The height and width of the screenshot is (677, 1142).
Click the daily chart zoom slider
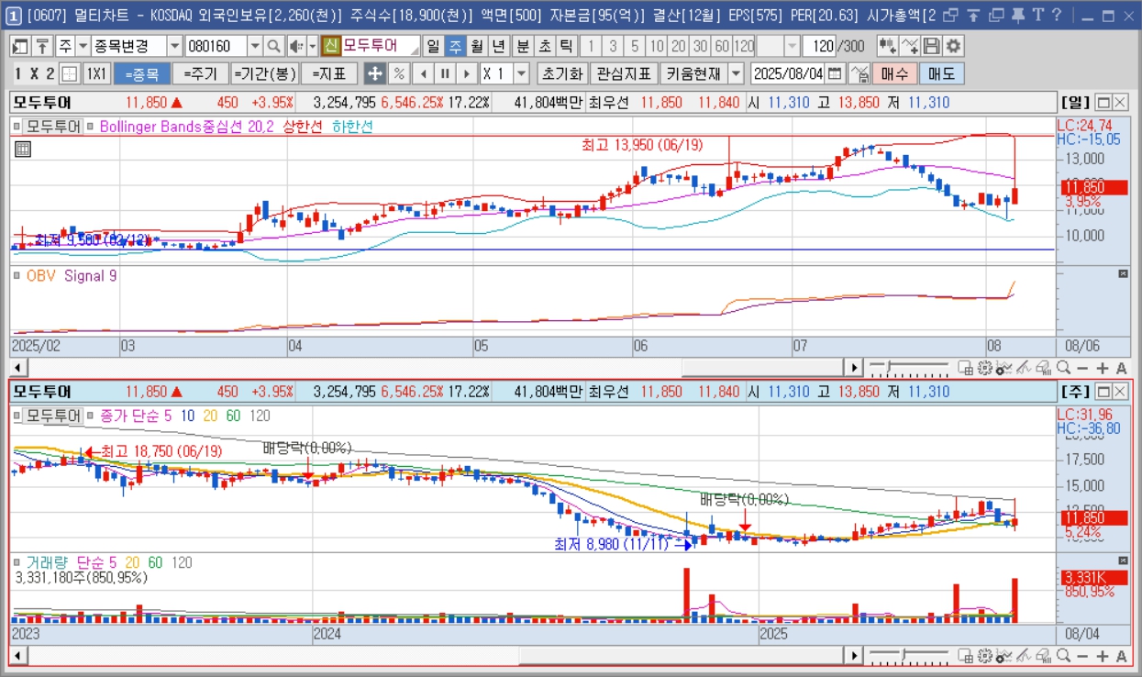pyautogui.click(x=909, y=368)
